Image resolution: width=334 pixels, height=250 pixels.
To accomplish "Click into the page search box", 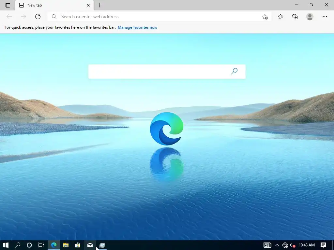I will coord(167,72).
